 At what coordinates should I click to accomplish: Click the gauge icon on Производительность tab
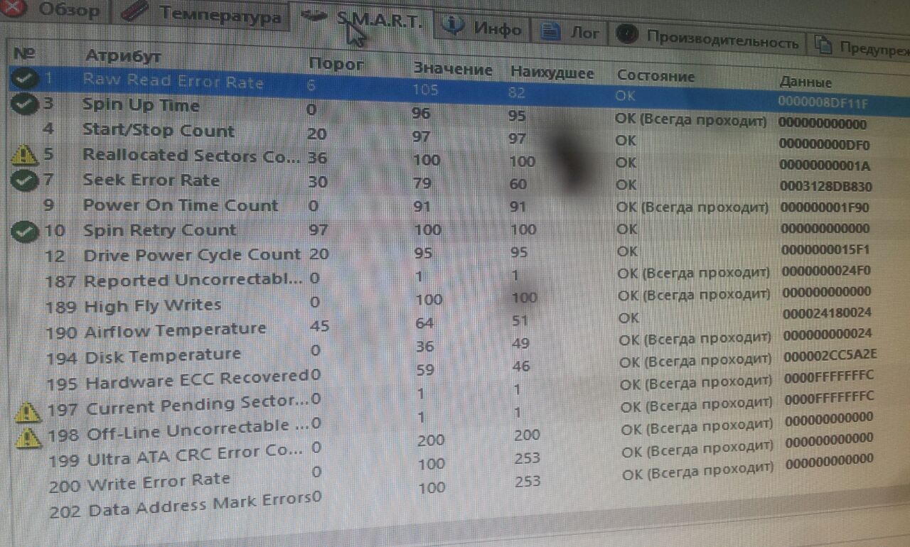tap(626, 35)
